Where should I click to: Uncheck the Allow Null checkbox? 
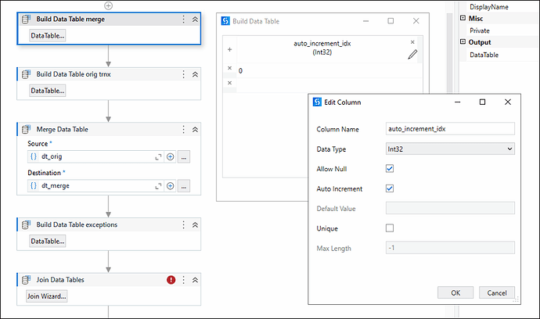click(x=390, y=169)
